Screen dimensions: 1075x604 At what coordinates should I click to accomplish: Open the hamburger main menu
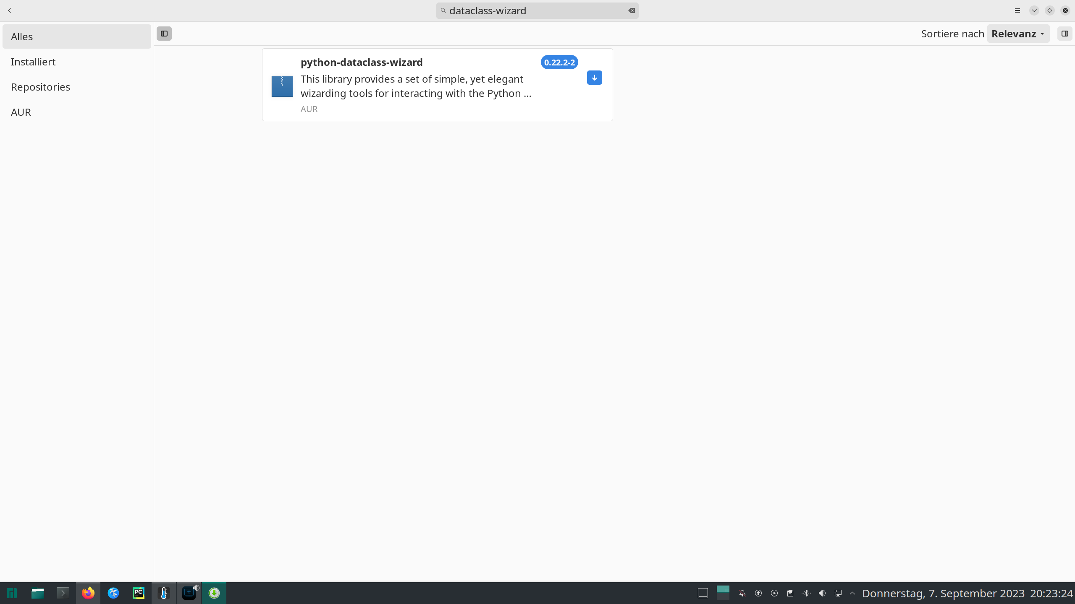pyautogui.click(x=1017, y=10)
